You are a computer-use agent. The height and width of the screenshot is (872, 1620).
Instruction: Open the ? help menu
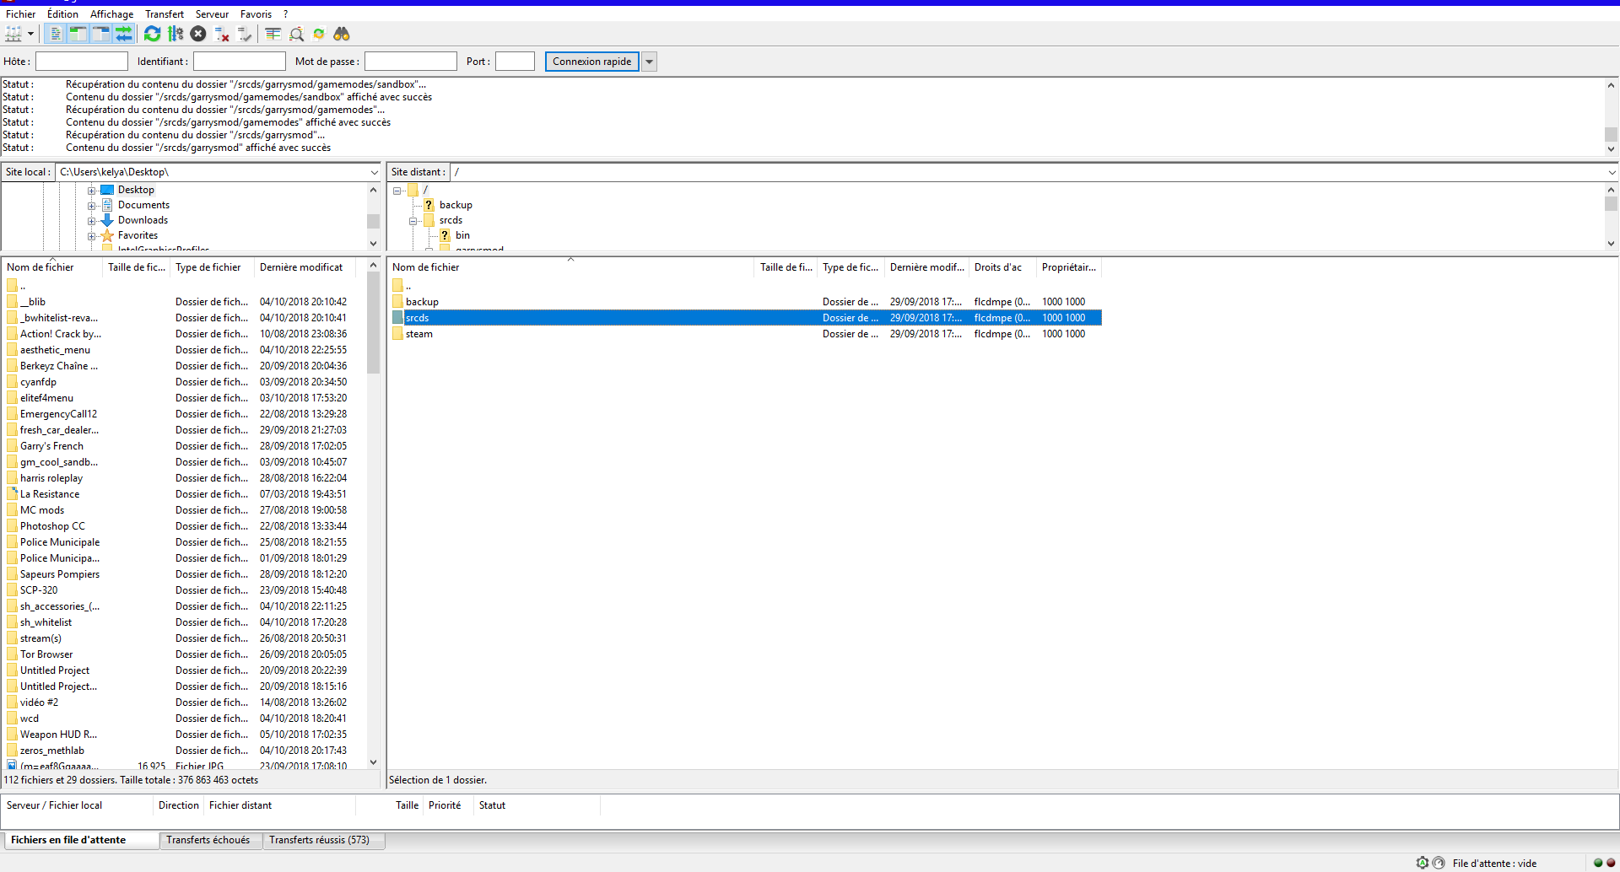coord(285,14)
